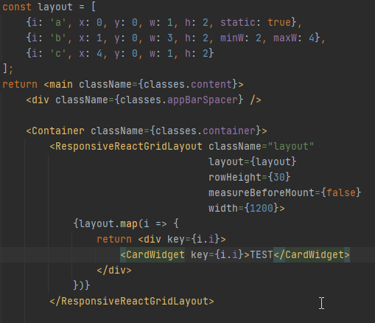Screen dimensions: 375x323
Task: Click 'return <div key={i.i}>' line
Action: pos(161,240)
